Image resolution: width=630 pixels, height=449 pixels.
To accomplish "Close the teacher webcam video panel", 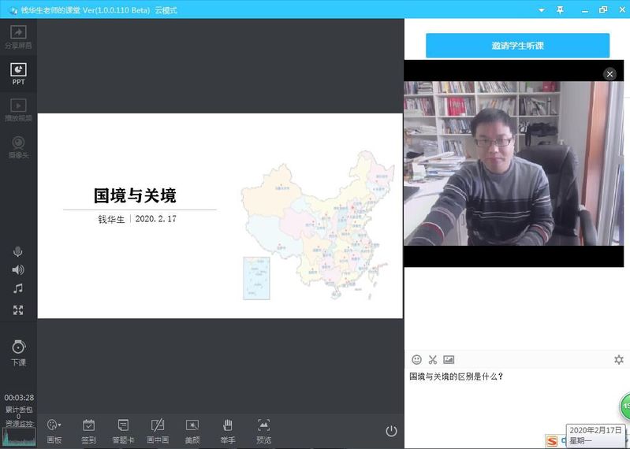I will (x=610, y=74).
